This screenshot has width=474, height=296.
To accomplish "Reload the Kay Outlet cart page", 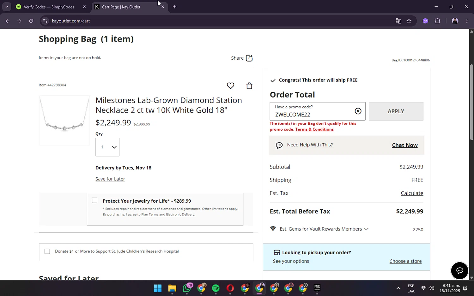I will [31, 21].
